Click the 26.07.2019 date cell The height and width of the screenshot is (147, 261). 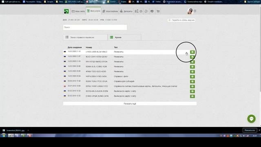click(74, 86)
